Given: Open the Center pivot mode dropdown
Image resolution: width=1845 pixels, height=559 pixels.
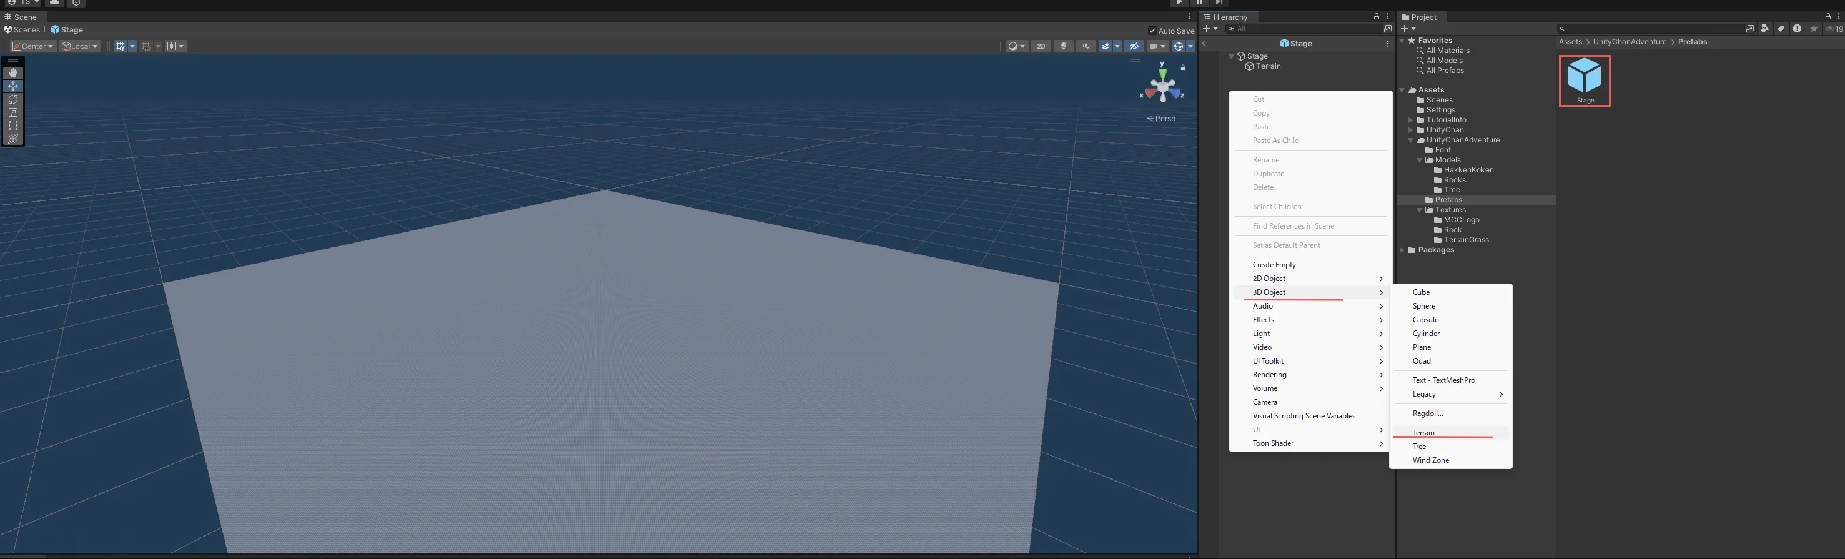Looking at the screenshot, I should coord(33,47).
